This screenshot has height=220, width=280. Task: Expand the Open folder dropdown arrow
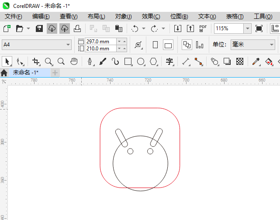coord(28,28)
